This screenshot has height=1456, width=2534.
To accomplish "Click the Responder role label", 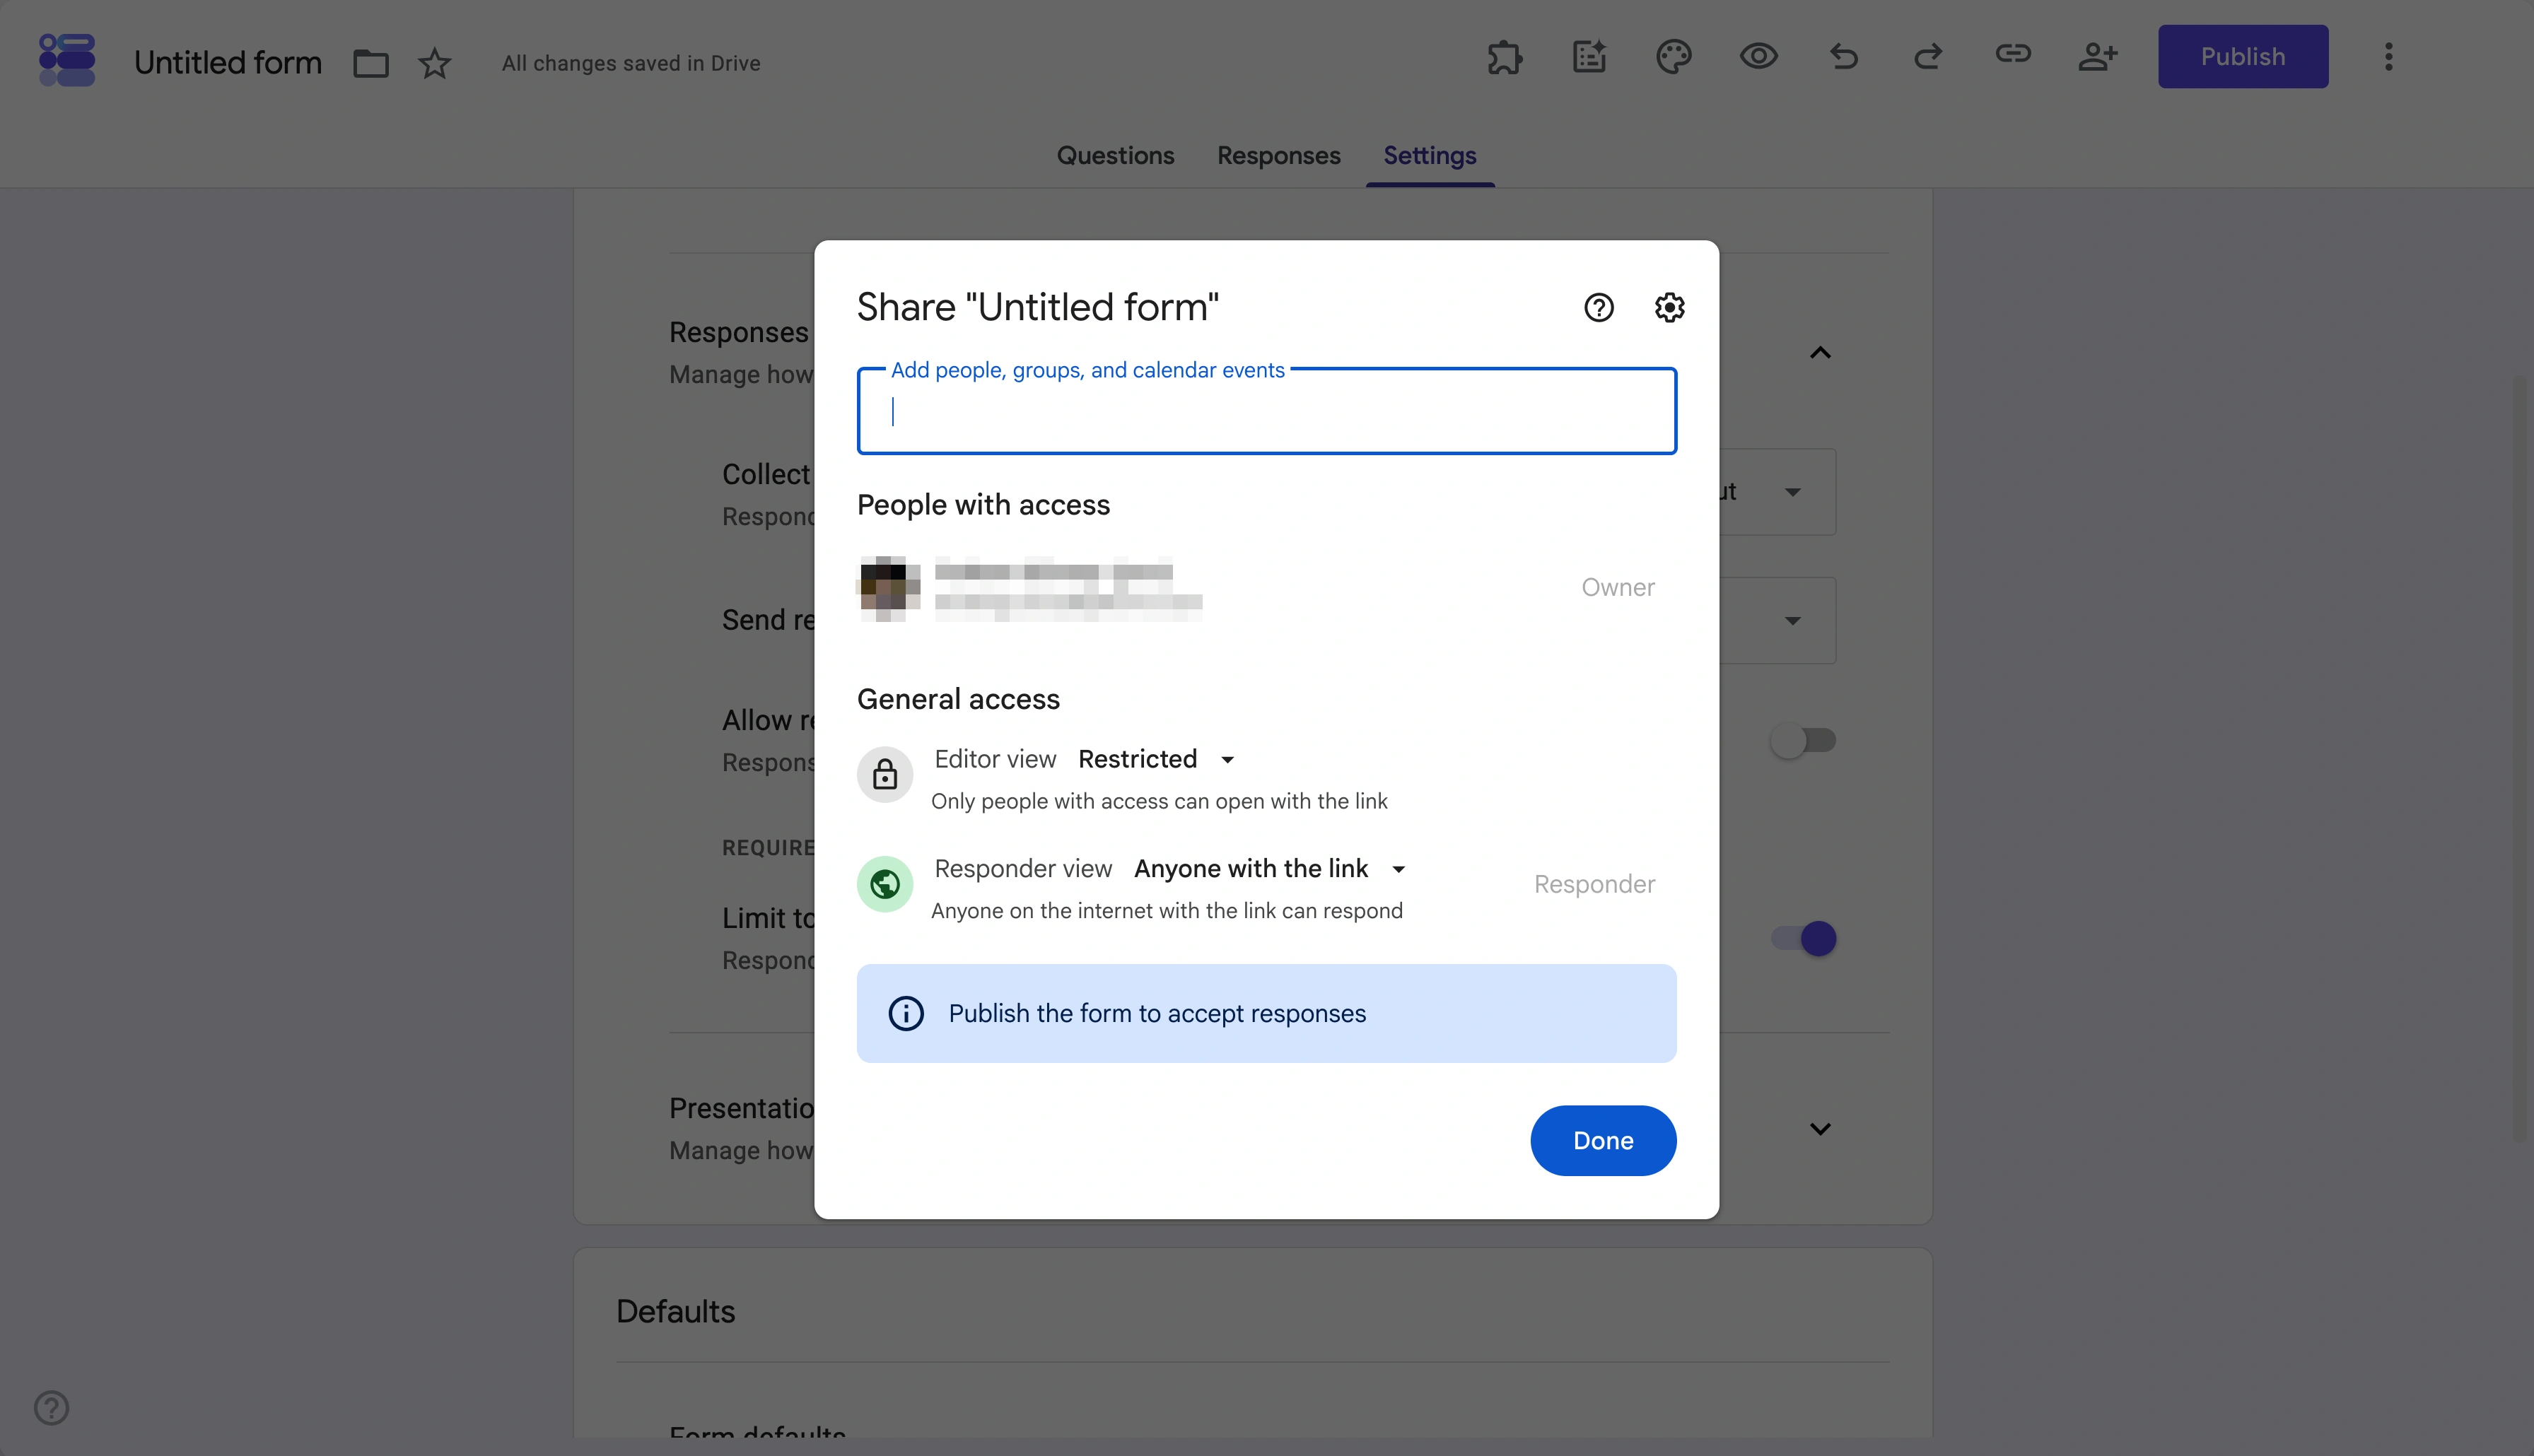I will [1594, 884].
